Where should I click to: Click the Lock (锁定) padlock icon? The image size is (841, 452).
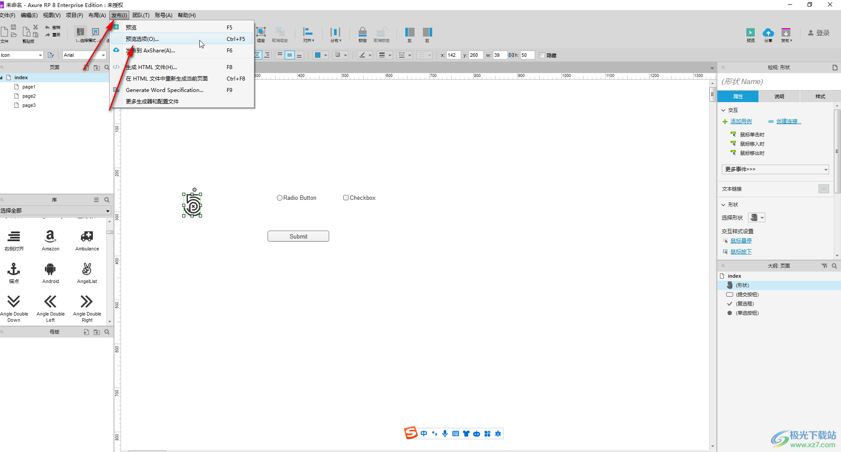point(362,32)
